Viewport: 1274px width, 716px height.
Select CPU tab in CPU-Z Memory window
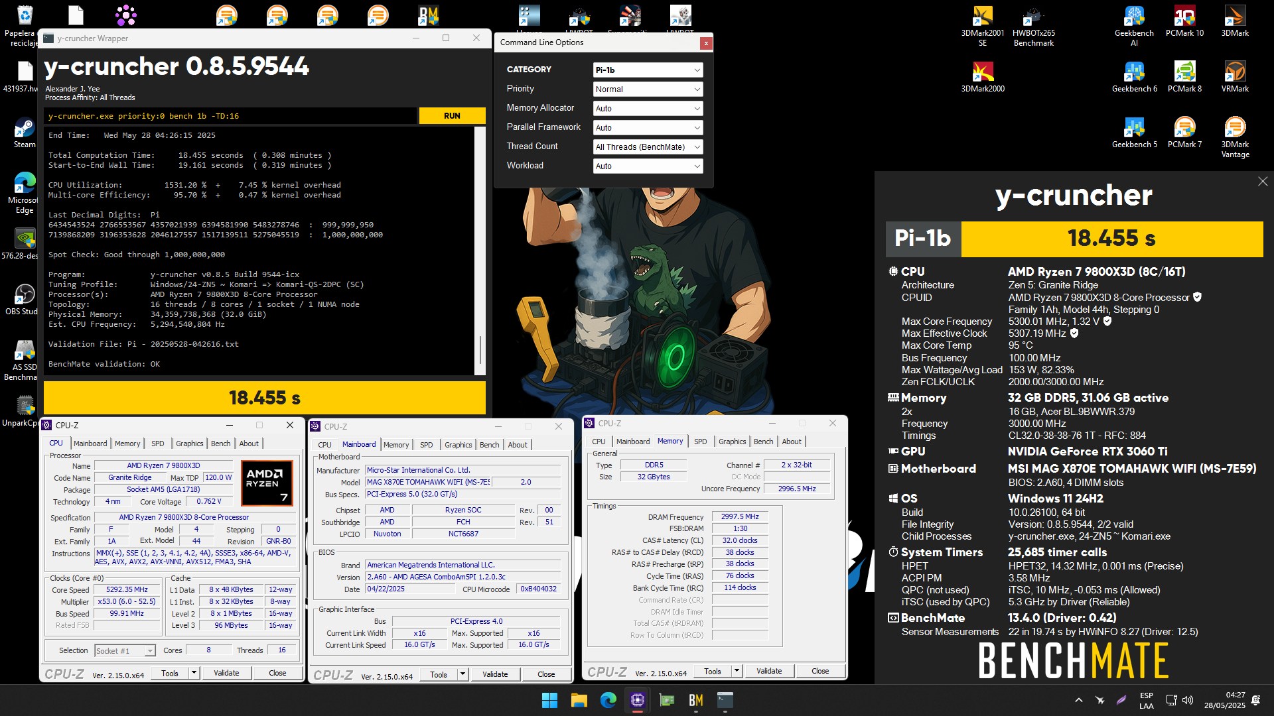pos(599,442)
